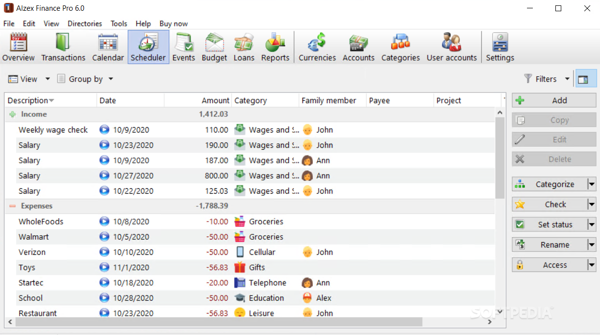
Task: Click the Education icon on School row
Action: coord(240,298)
